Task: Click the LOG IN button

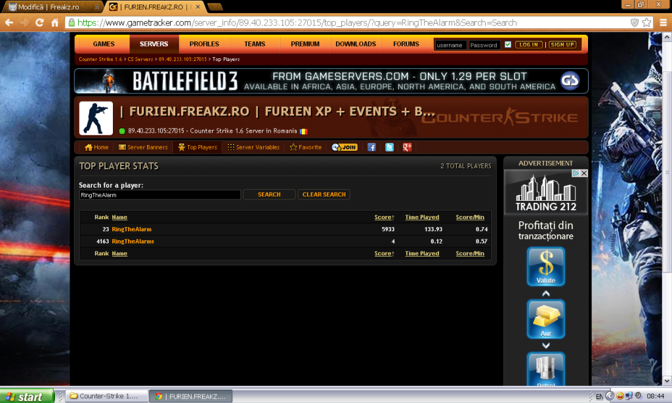Action: click(x=528, y=45)
